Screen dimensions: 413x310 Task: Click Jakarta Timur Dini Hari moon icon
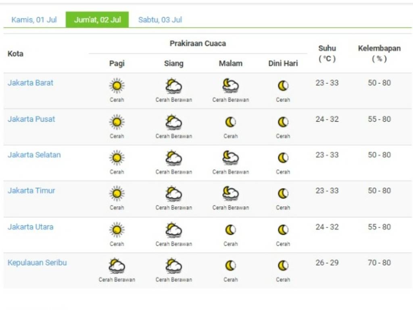[283, 194]
